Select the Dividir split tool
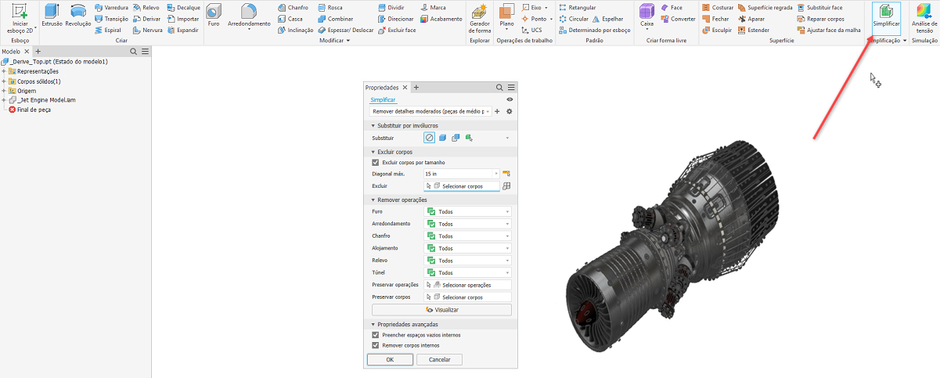 click(x=391, y=7)
